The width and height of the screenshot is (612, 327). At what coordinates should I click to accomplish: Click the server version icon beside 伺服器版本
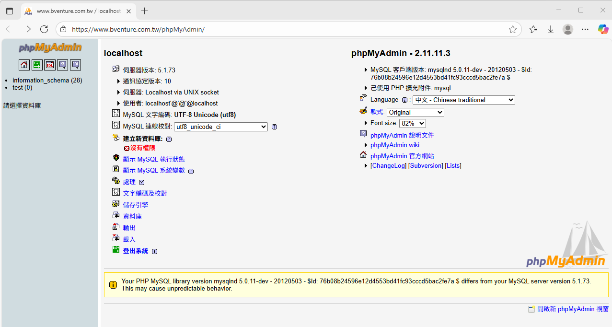point(116,69)
